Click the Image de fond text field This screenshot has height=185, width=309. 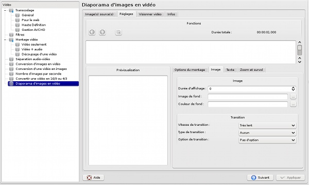(x=248, y=97)
